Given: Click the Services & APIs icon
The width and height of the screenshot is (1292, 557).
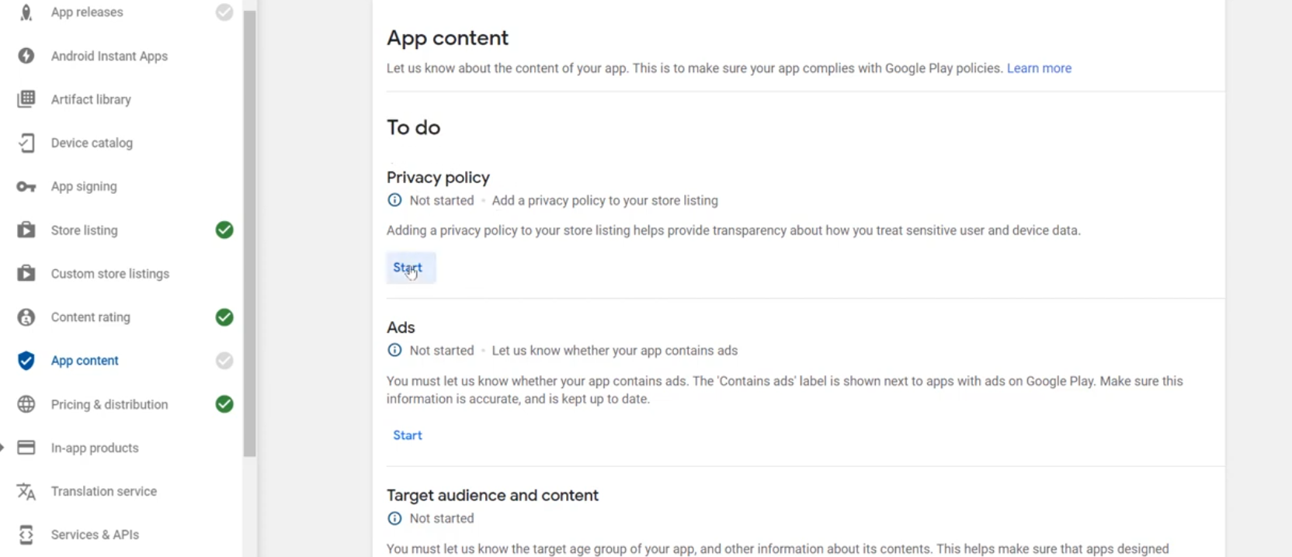Looking at the screenshot, I should [x=26, y=535].
